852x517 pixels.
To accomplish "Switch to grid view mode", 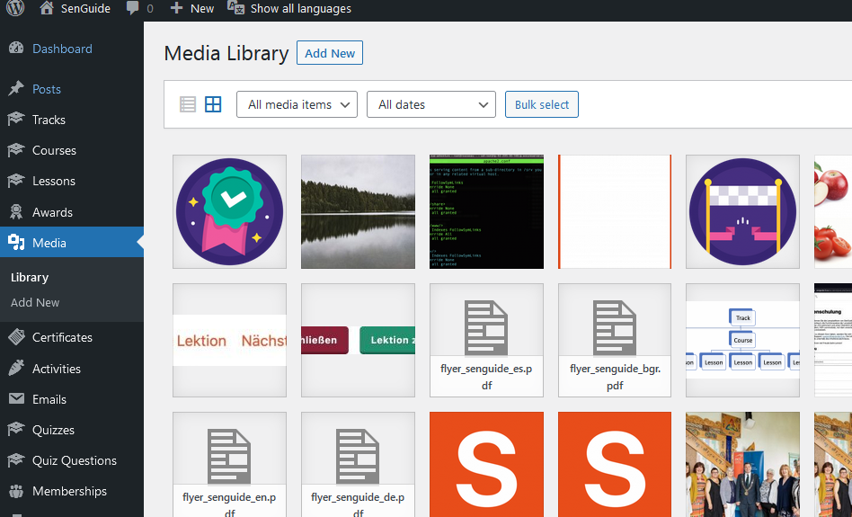I will tap(213, 104).
